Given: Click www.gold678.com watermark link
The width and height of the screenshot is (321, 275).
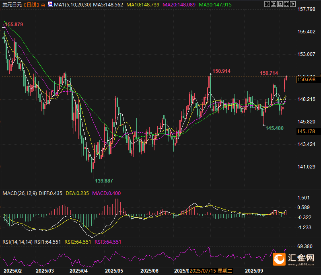Looking at the screenshot, I should click(301, 265).
